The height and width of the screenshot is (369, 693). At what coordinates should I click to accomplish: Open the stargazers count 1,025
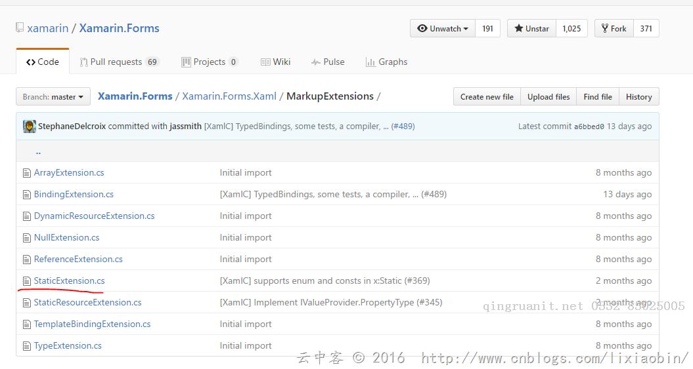click(x=571, y=28)
